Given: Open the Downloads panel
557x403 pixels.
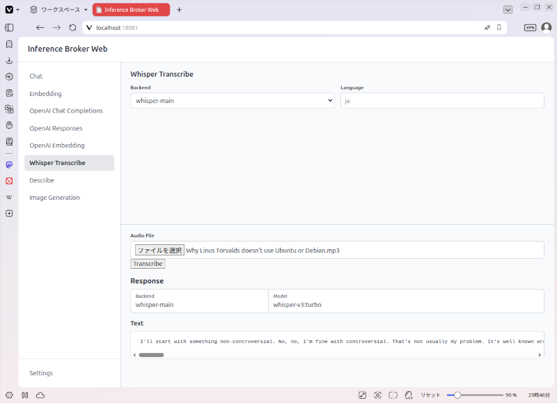Looking at the screenshot, I should tap(10, 61).
